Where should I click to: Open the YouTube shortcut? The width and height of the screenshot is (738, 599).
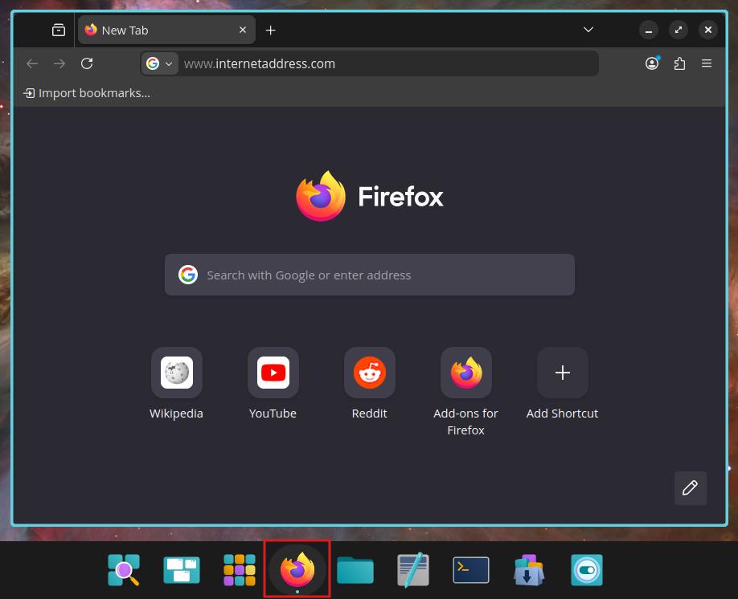(x=273, y=373)
